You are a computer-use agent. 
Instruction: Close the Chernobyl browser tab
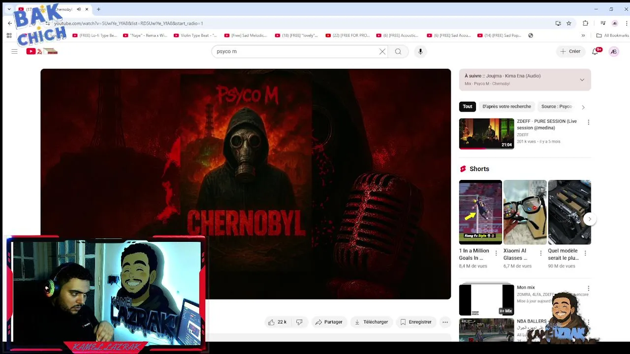(x=87, y=9)
